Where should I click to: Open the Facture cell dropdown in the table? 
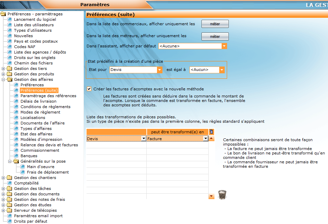pyautogui.click(x=206, y=138)
